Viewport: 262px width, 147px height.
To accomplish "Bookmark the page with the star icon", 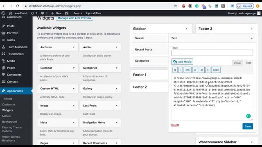I will pyautogui.click(x=175, y=6).
